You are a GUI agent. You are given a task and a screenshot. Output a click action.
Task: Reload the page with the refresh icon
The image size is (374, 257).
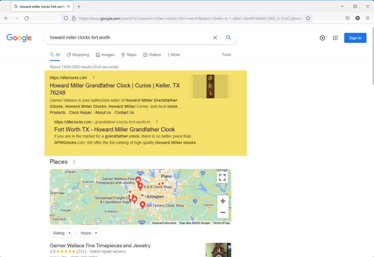point(26,18)
